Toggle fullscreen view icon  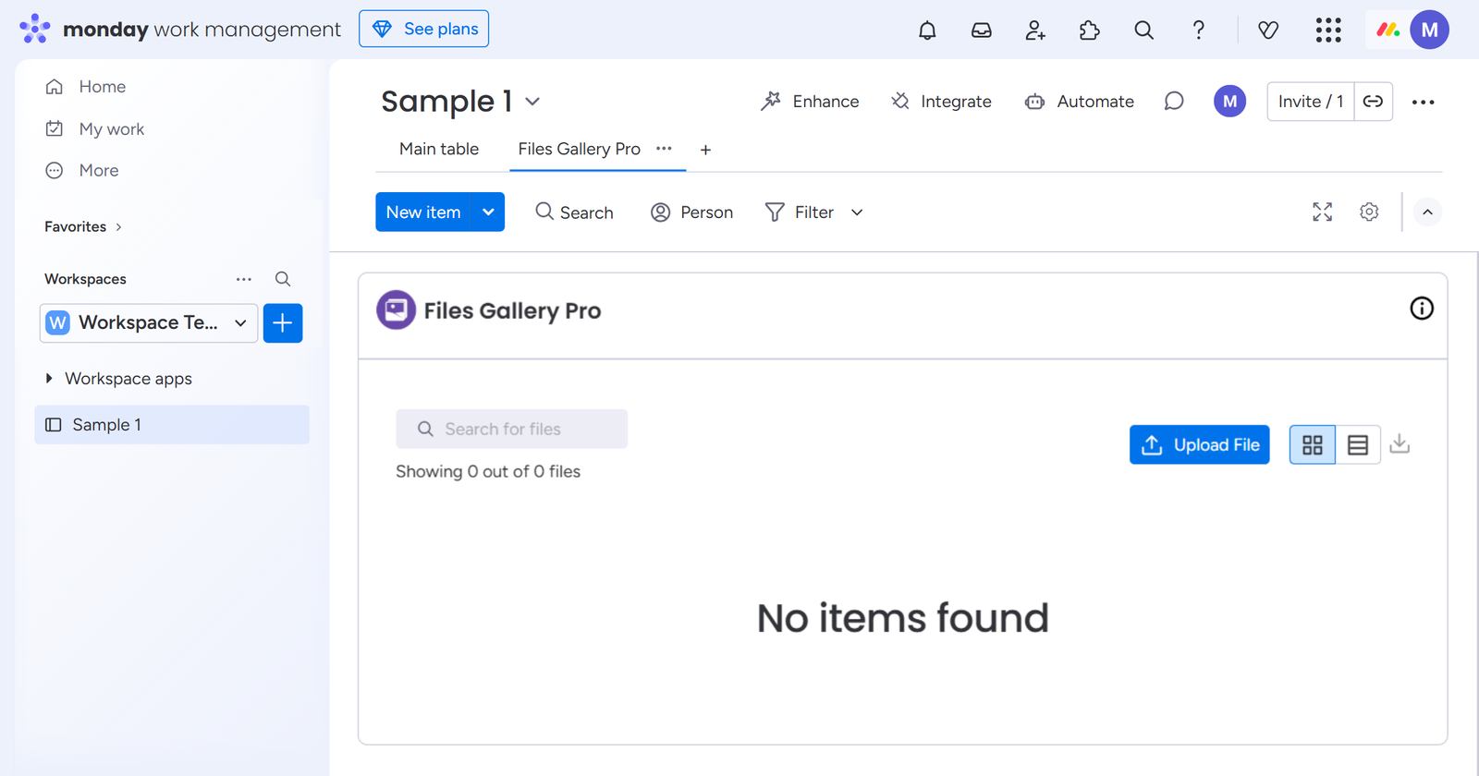click(1323, 212)
